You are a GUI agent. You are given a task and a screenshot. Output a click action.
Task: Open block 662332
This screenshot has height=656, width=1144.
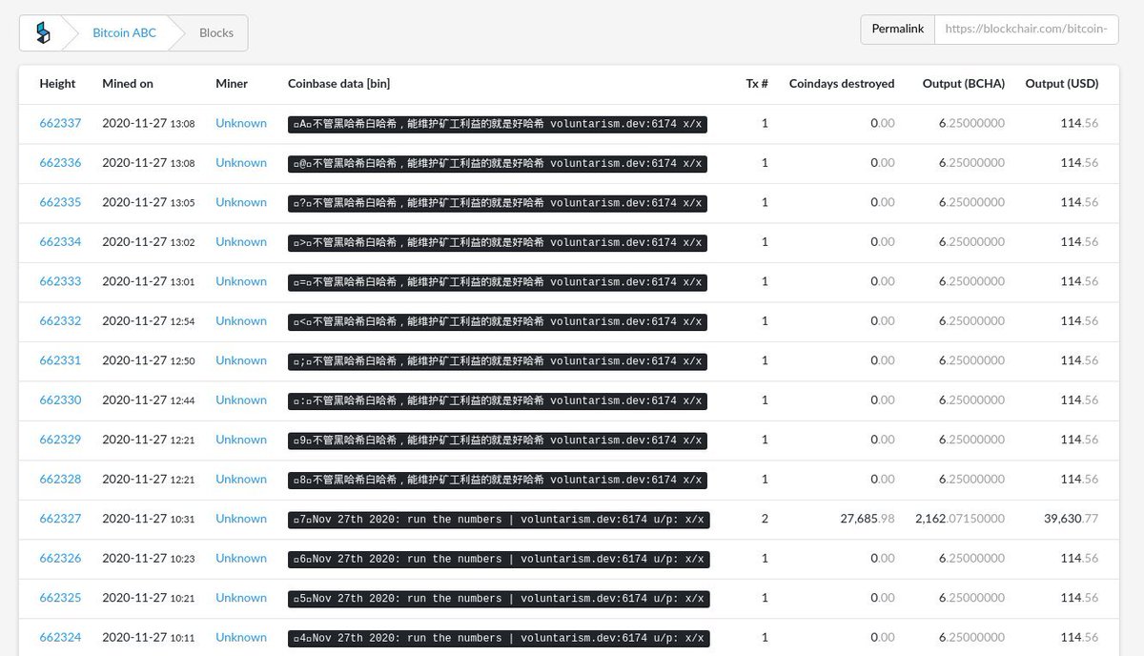coord(60,321)
